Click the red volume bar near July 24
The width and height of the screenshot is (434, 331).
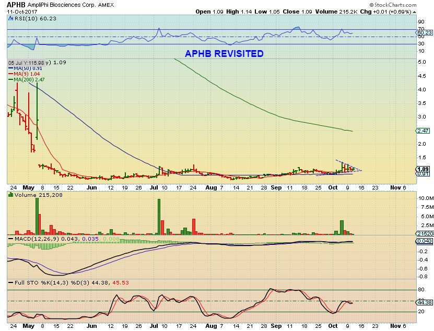pyautogui.click(x=194, y=227)
